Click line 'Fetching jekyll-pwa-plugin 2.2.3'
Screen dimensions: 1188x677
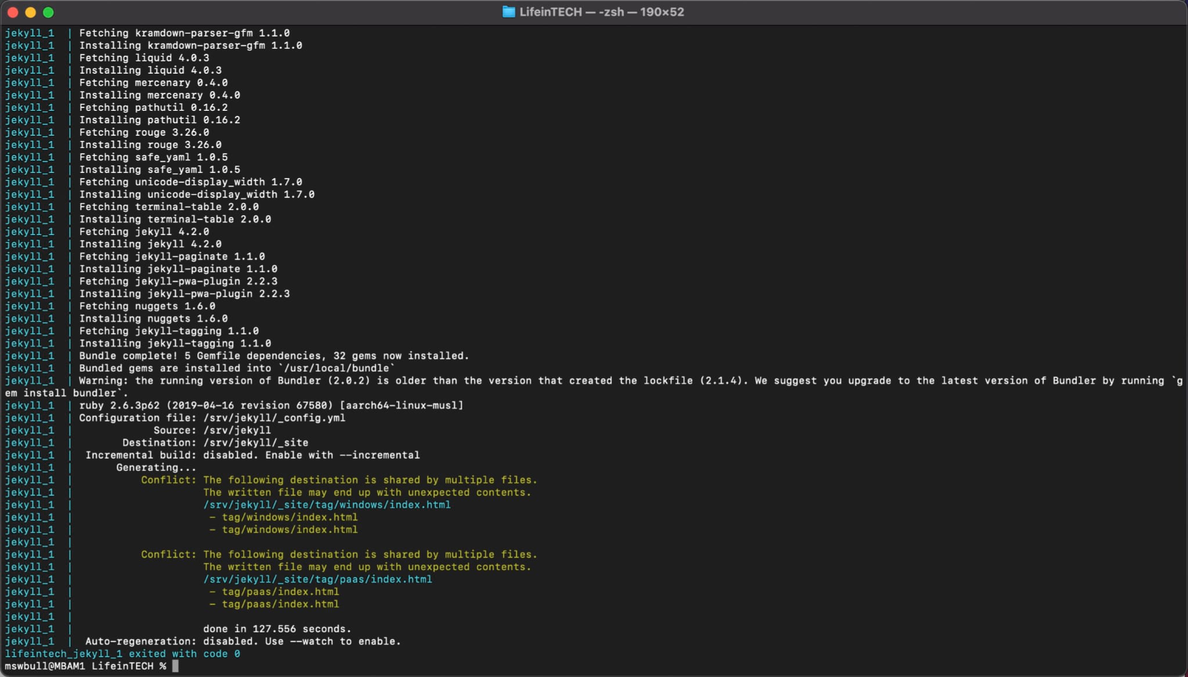(x=178, y=281)
